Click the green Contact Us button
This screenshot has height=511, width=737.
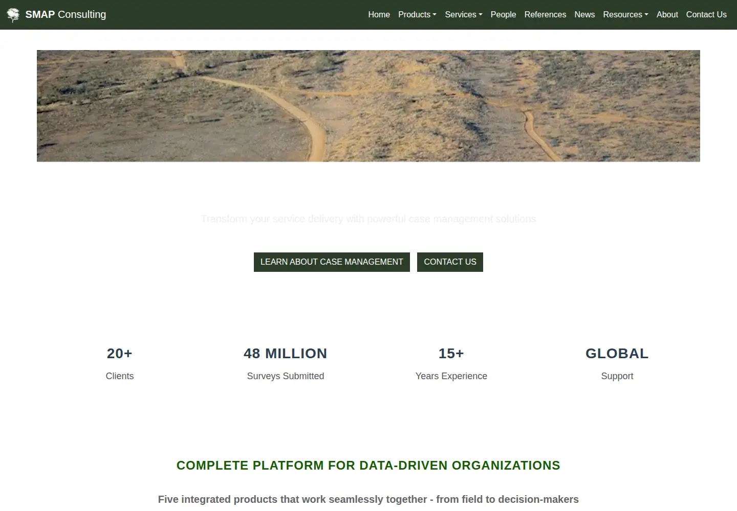450,262
